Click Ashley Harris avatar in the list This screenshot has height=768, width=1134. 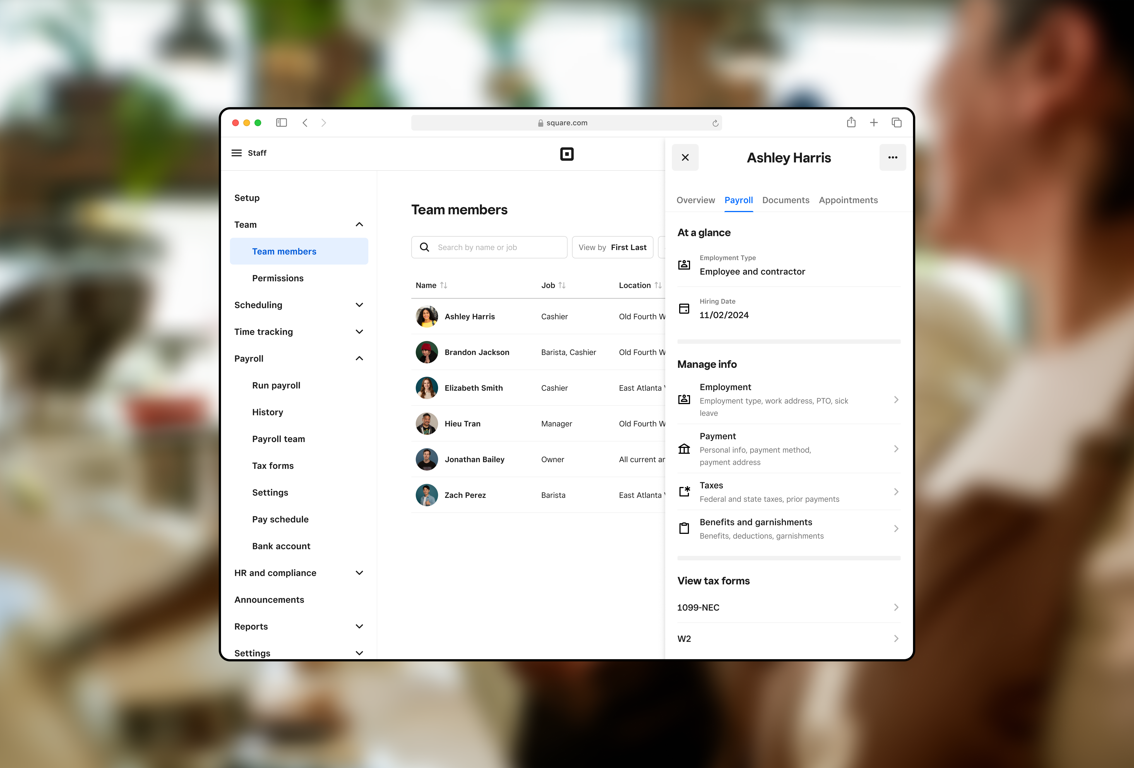[x=426, y=316]
